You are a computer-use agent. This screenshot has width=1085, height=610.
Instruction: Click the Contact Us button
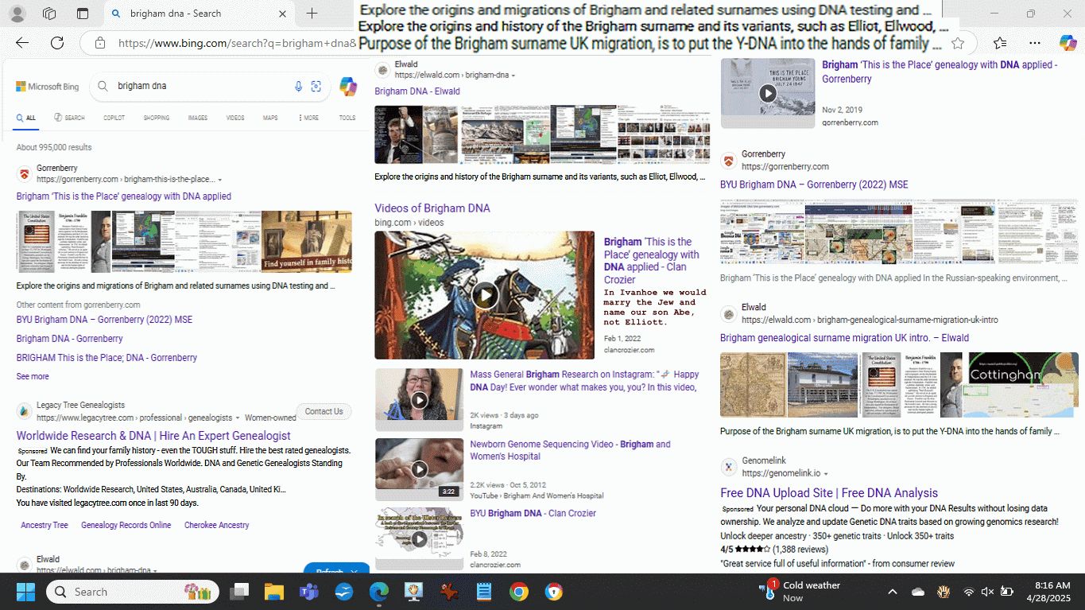point(324,411)
